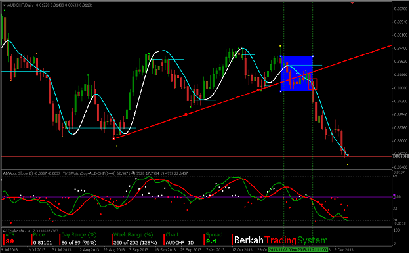
Task: Click the current price label 0.81101 on axis
Action: tap(401, 156)
